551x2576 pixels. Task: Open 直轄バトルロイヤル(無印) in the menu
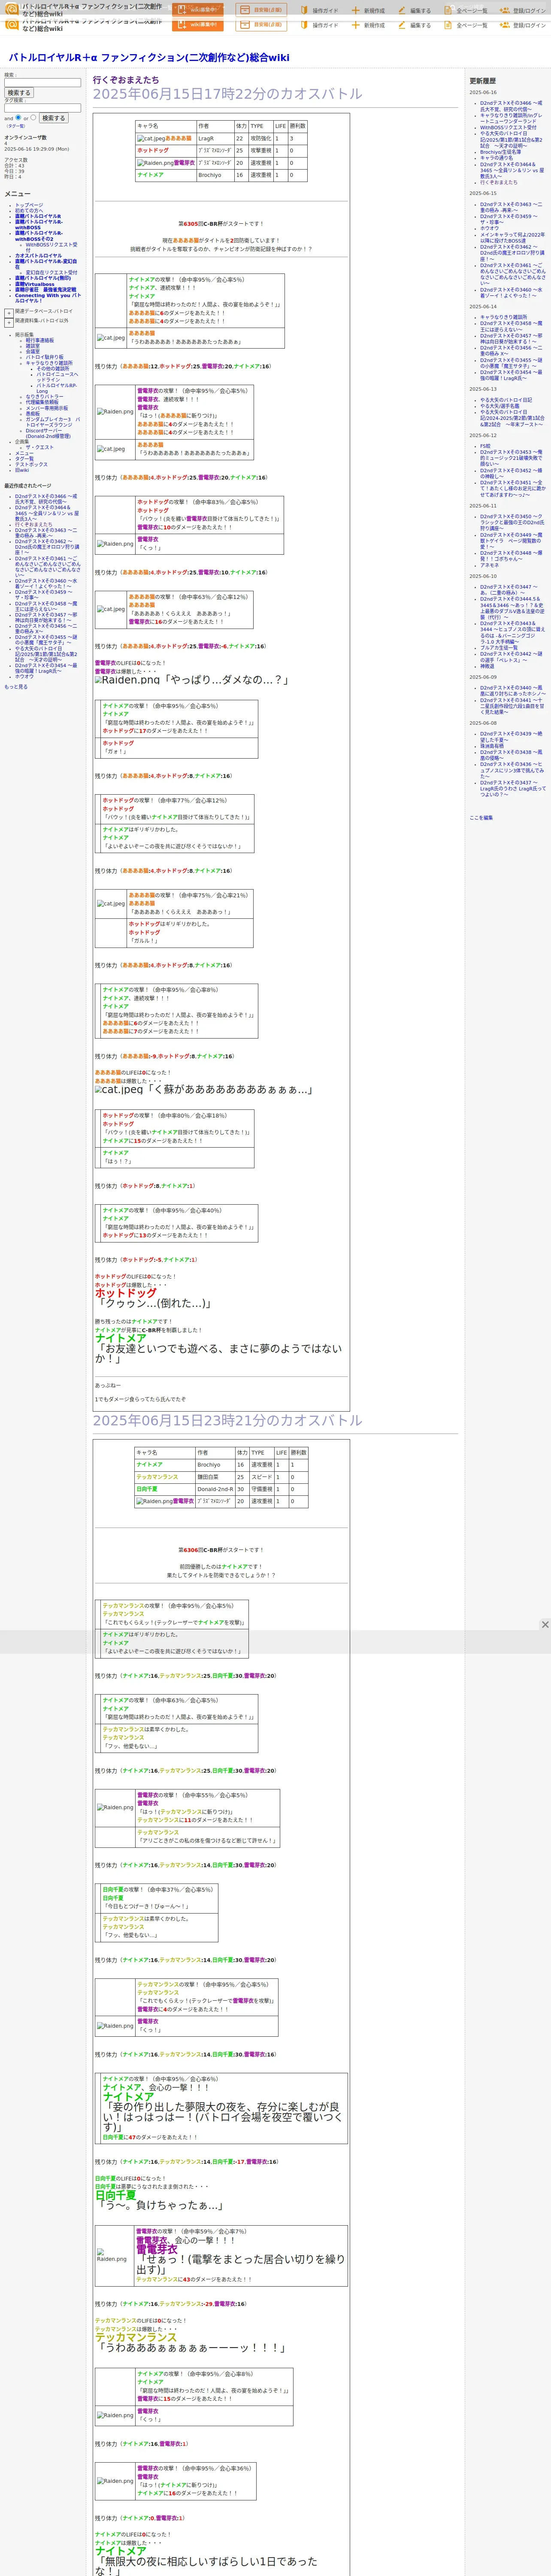43,278
